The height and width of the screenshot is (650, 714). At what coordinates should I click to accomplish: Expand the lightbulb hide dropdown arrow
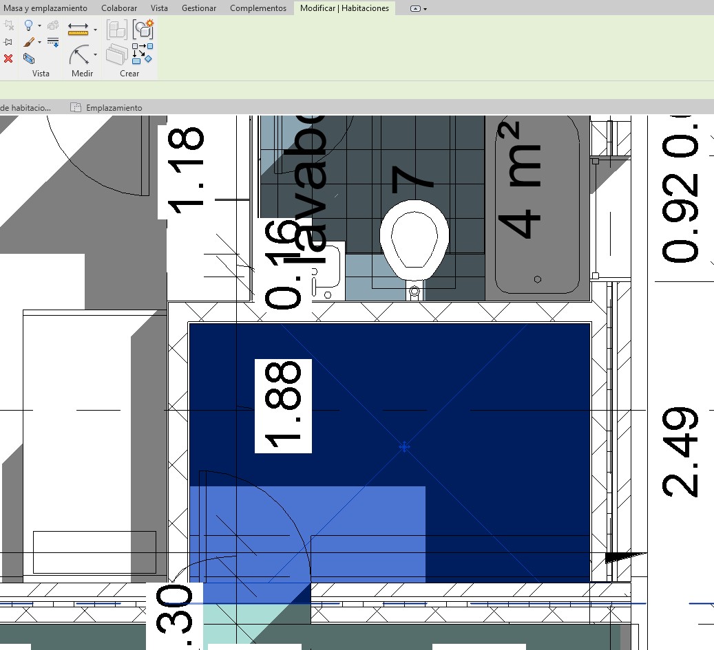coord(39,26)
